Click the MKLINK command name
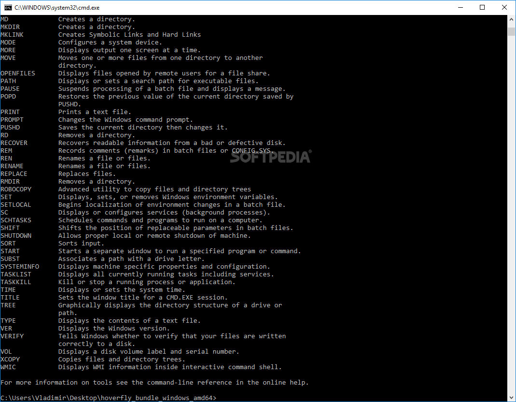The height and width of the screenshot is (402, 516). tap(12, 35)
